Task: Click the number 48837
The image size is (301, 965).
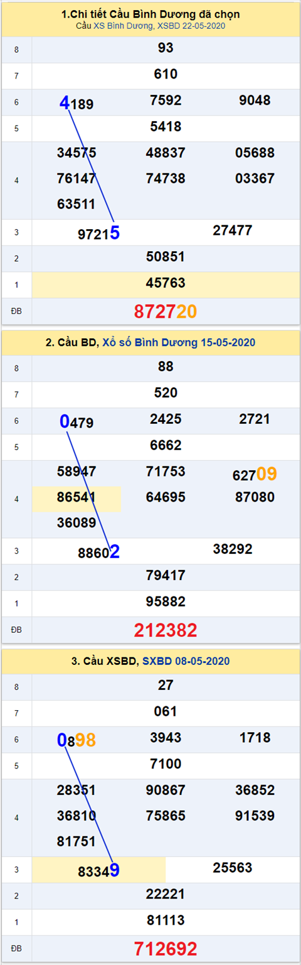Action: point(166,153)
